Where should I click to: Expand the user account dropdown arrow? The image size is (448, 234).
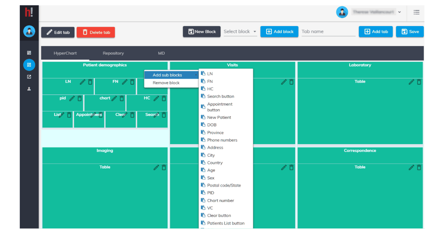pos(399,12)
